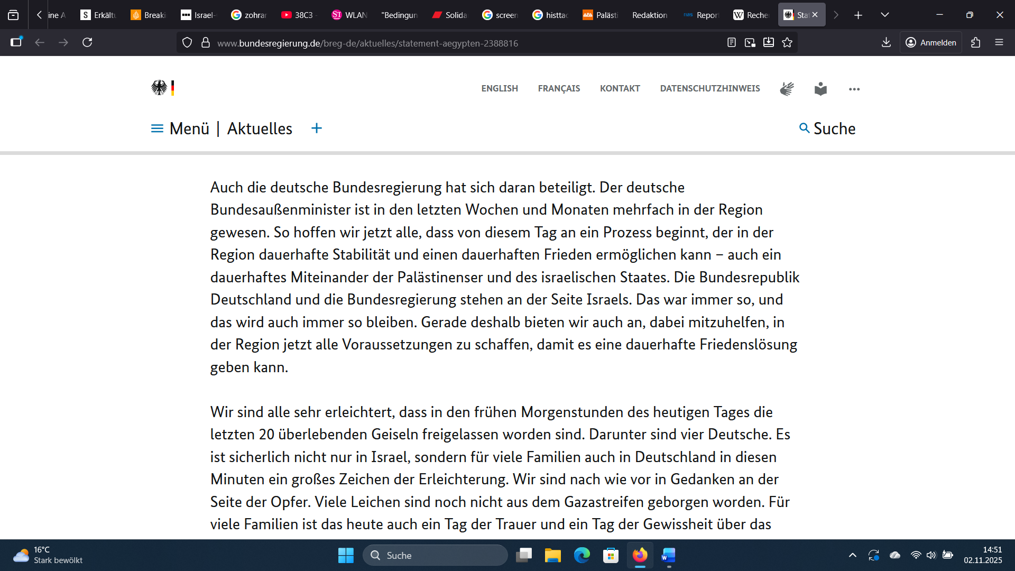Open the site Menü
This screenshot has width=1015, height=571.
coord(180,128)
